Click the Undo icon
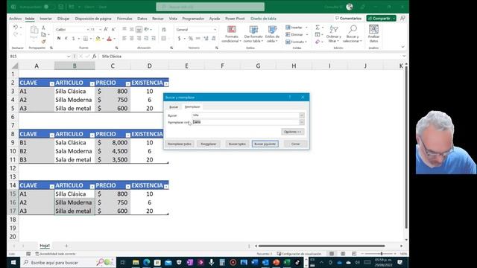Image resolution: width=477 pixels, height=268 pixels. tap(16, 28)
